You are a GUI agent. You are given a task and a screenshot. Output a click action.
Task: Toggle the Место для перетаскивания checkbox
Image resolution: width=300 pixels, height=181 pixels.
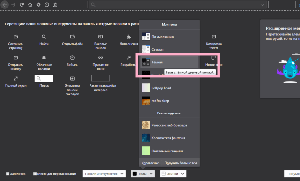pos(35,173)
